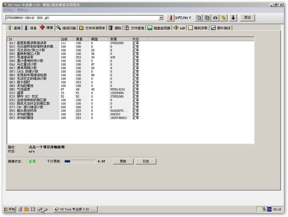Viewport: 288px width, 217px height.
Task: Open the 磁盘监视器 disk monitor tab
Action: point(159,28)
